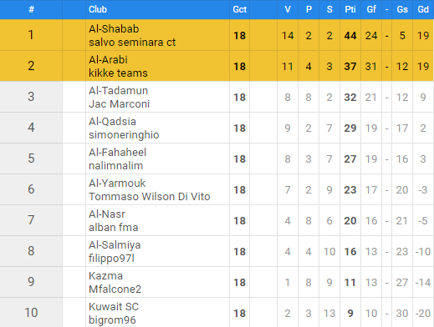434x327 pixels.
Task: Sort by the V wins column header
Action: tap(288, 9)
